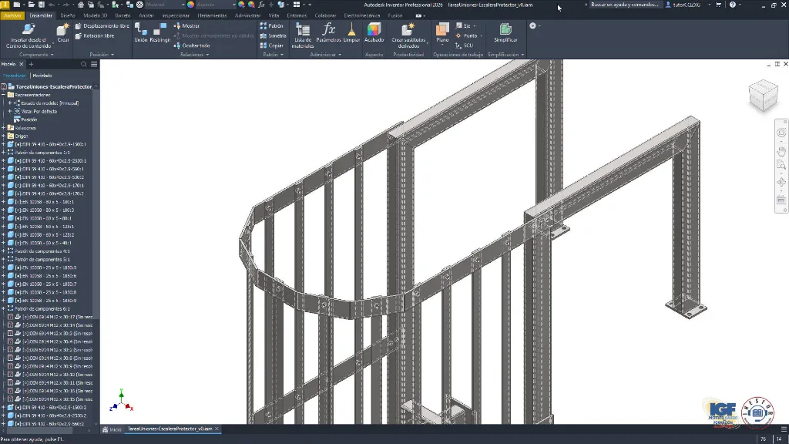Screen dimensions: 789x444
Task: Open the Help question mark icon
Action: coord(733,5)
